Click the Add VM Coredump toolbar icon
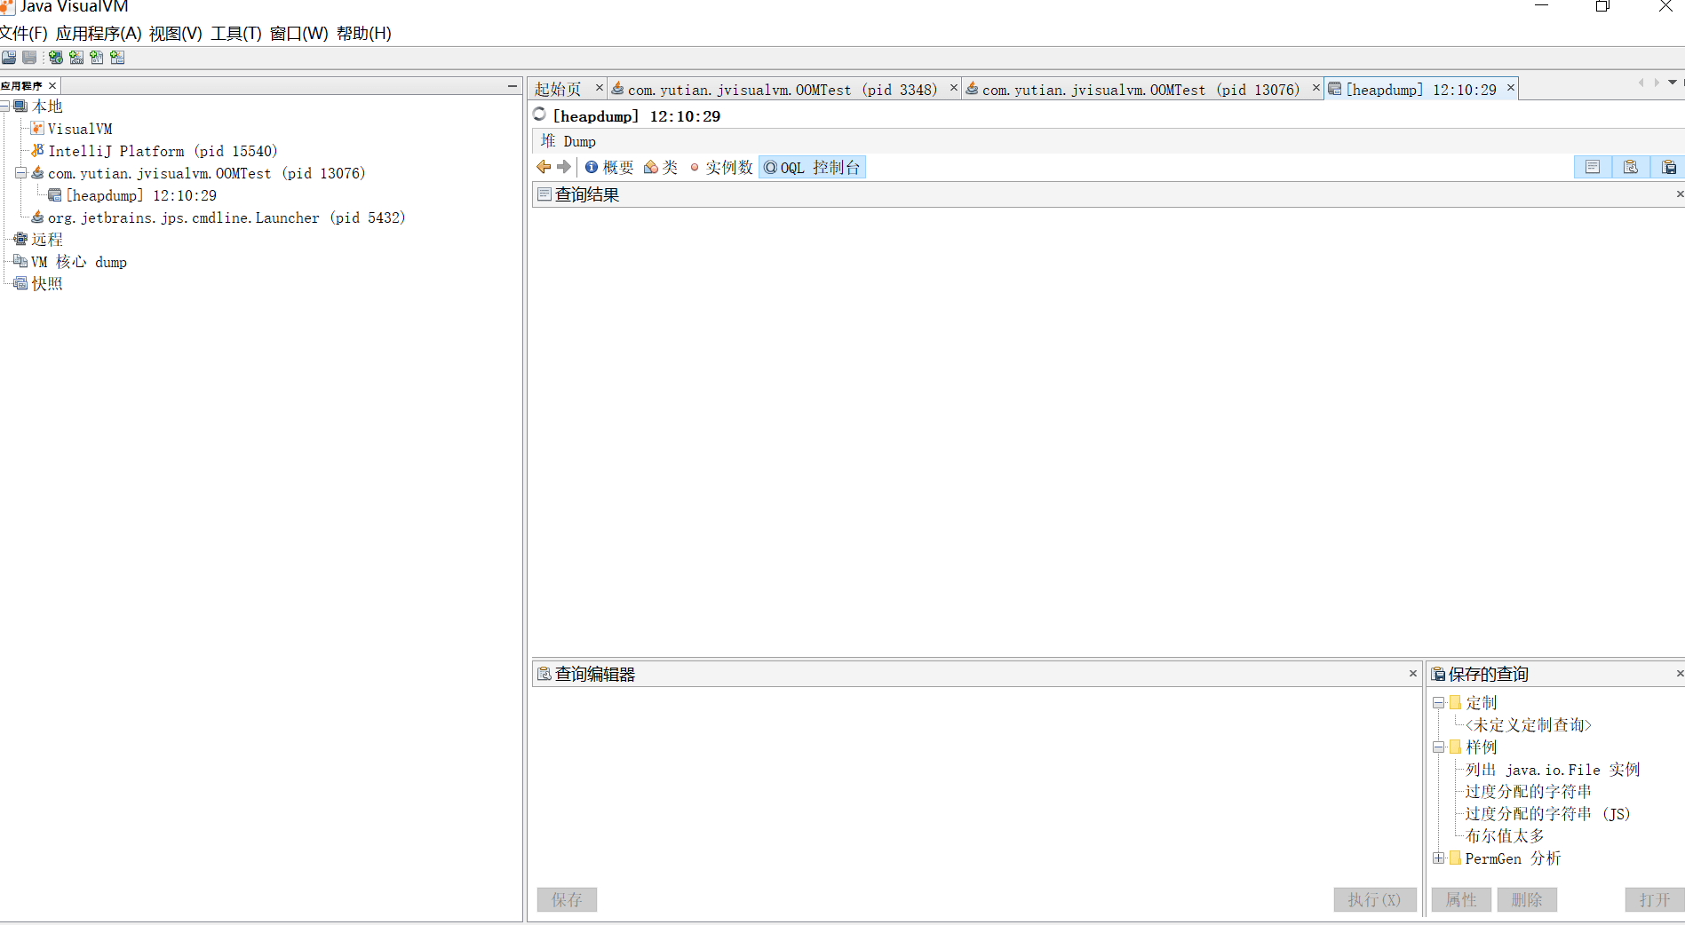This screenshot has height=925, width=1685. (x=97, y=58)
